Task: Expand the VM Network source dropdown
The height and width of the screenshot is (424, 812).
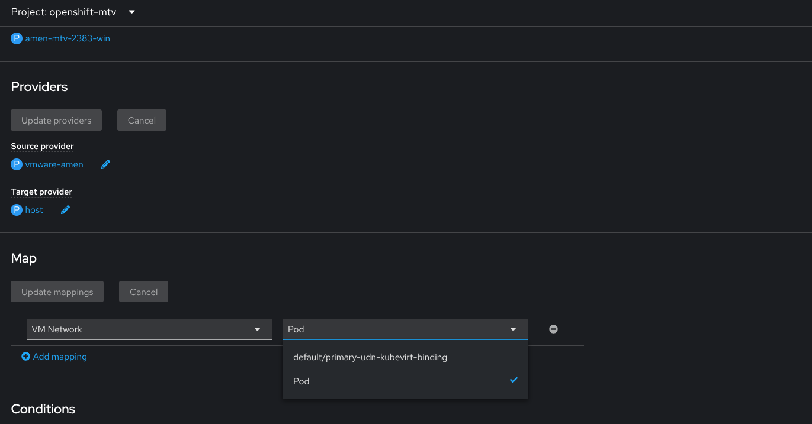Action: coord(149,329)
